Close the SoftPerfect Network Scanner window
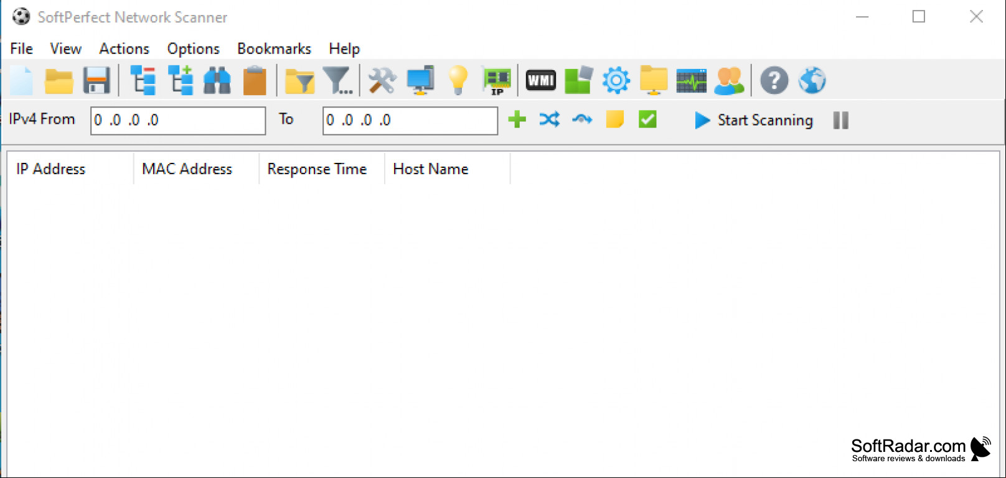The image size is (1006, 478). [976, 17]
